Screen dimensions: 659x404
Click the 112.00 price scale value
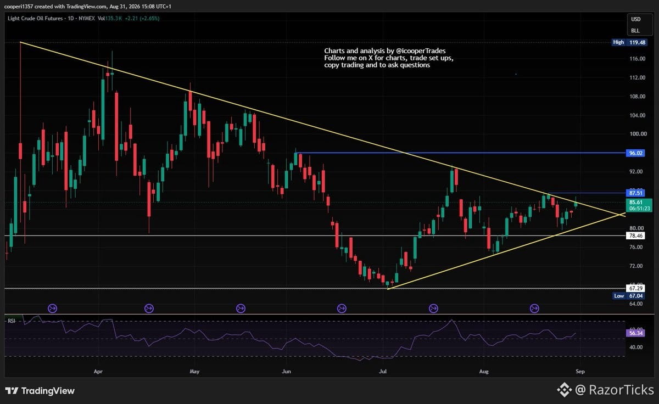pyautogui.click(x=637, y=77)
